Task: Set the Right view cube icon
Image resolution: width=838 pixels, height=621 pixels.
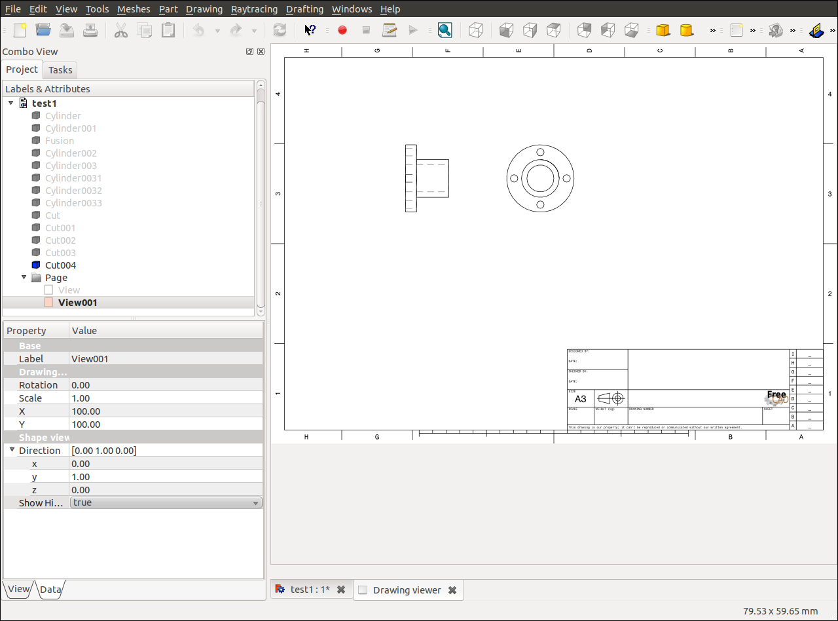Action: tap(554, 30)
